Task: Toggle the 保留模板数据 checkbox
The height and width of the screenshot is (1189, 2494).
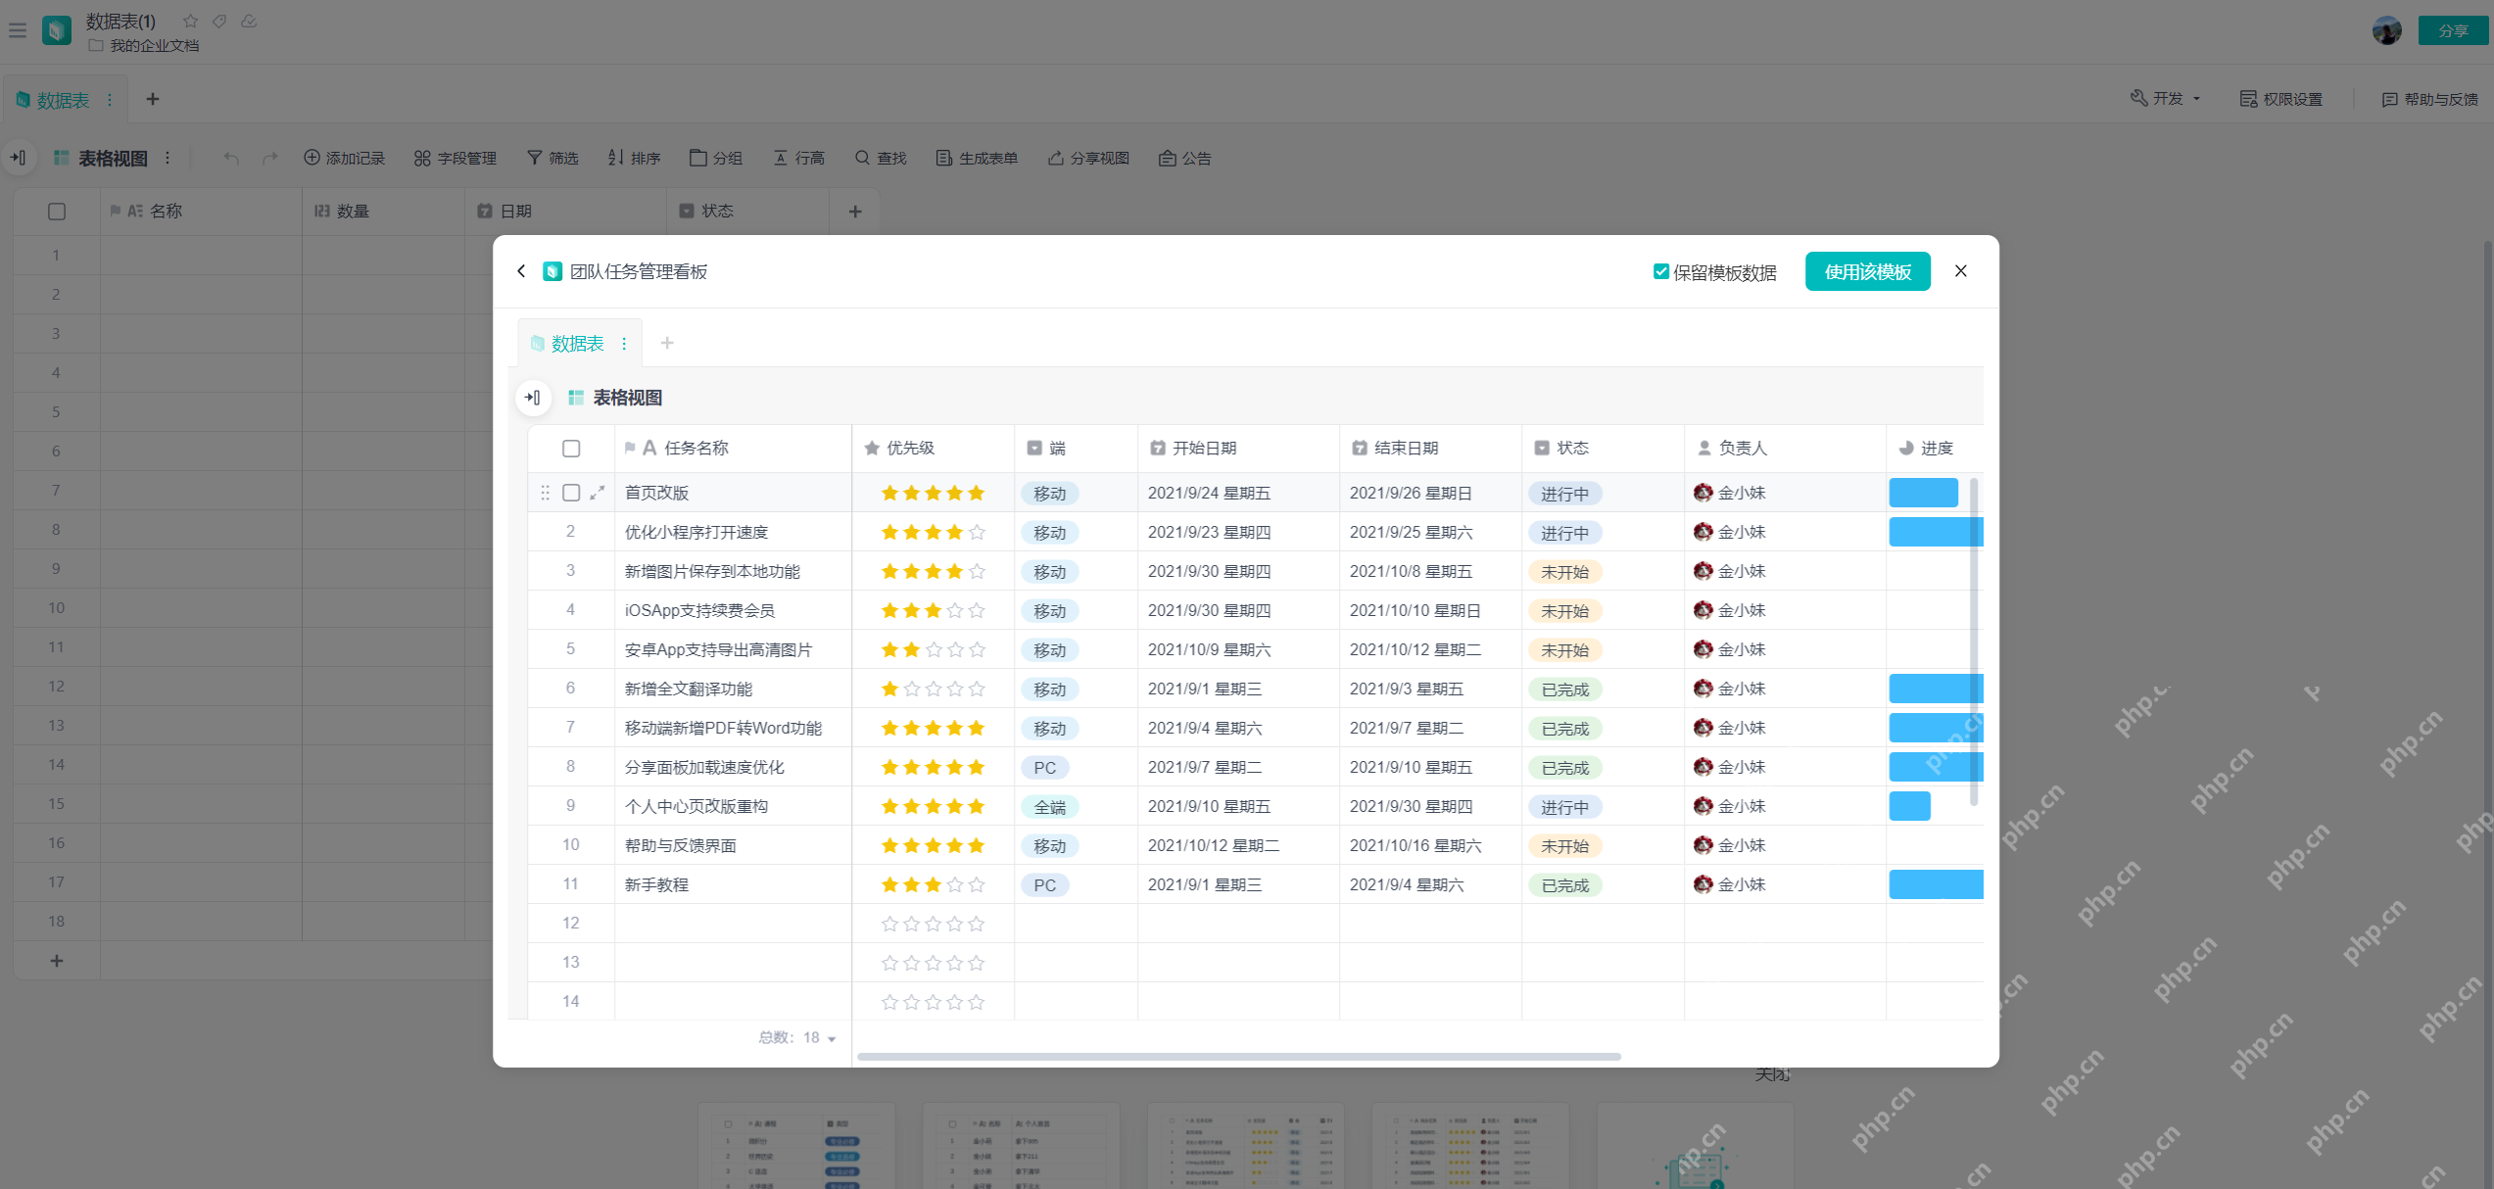Action: tap(1661, 271)
